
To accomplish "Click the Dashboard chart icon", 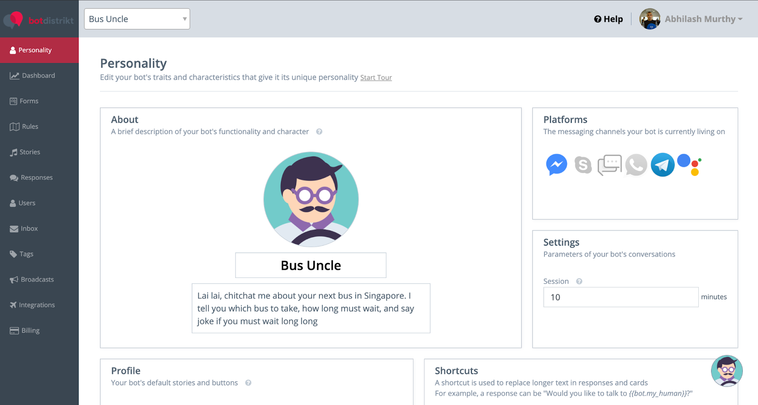I will 15,76.
